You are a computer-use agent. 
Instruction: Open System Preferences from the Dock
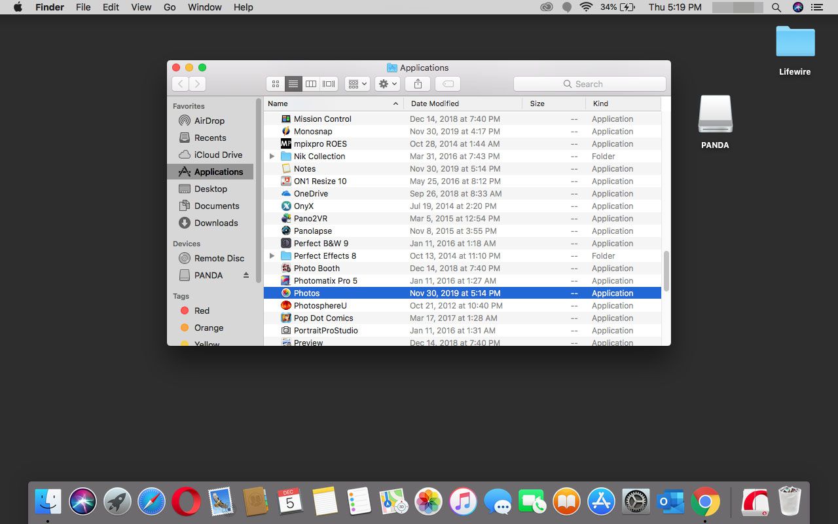636,502
